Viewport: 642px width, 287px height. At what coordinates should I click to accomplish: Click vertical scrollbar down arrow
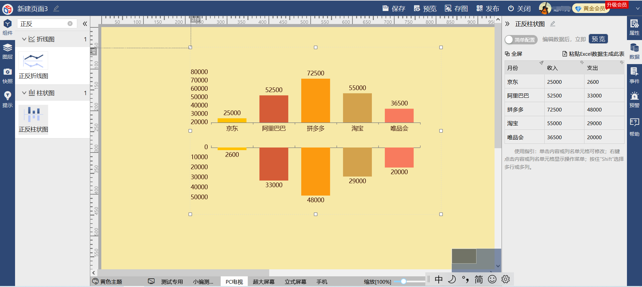pyautogui.click(x=498, y=266)
